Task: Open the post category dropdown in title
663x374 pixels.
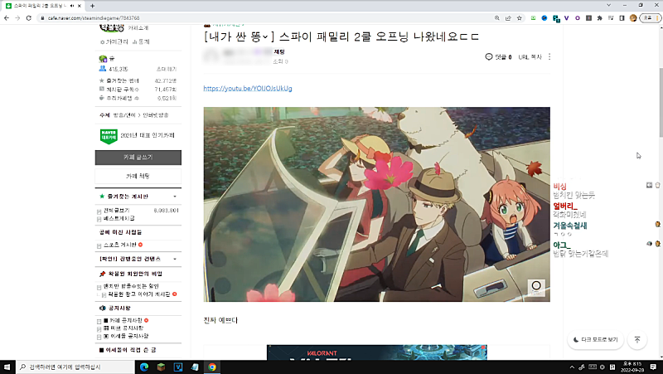Action: tap(264, 37)
